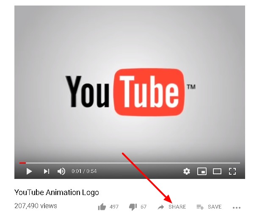
Task: Click the 497 likes count
Action: point(114,207)
